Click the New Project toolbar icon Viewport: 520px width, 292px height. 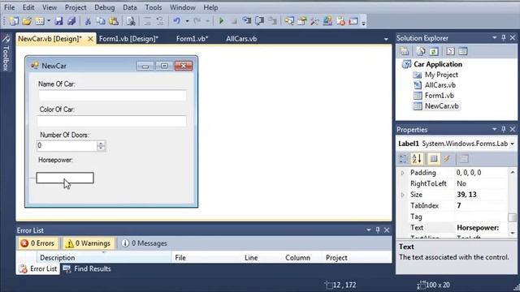point(14,21)
